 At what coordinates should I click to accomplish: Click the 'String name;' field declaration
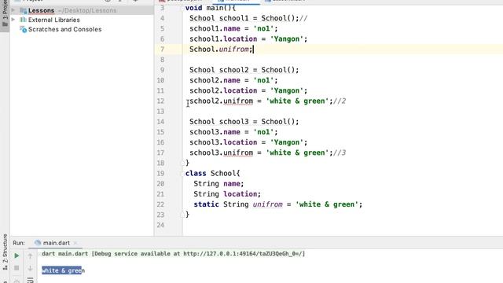(218, 183)
